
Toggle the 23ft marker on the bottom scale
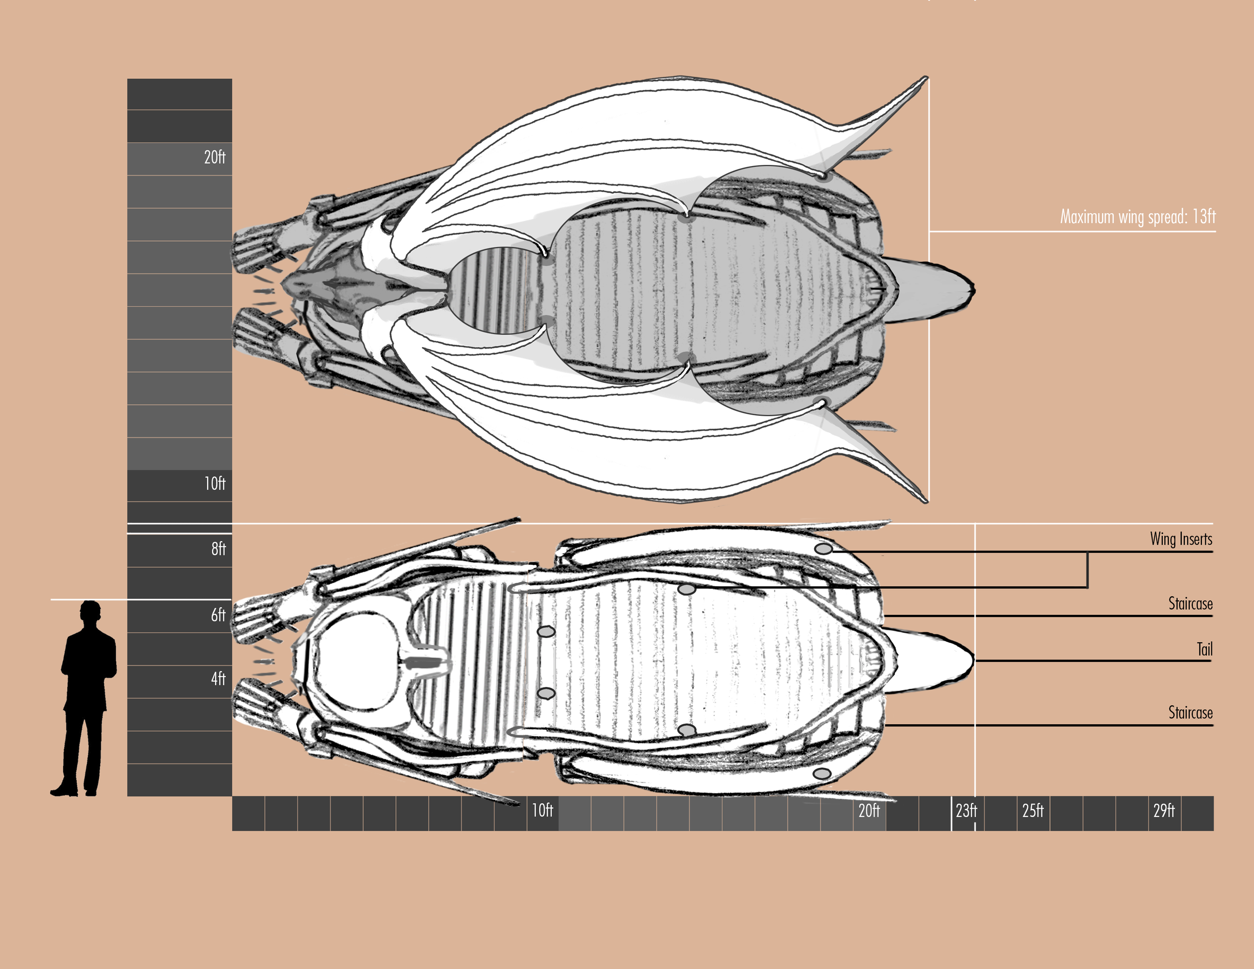click(x=969, y=811)
